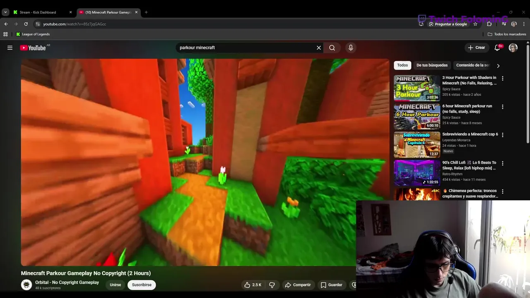Open 6 Hour Parkour video thumbnail
530x298 pixels.
417,116
